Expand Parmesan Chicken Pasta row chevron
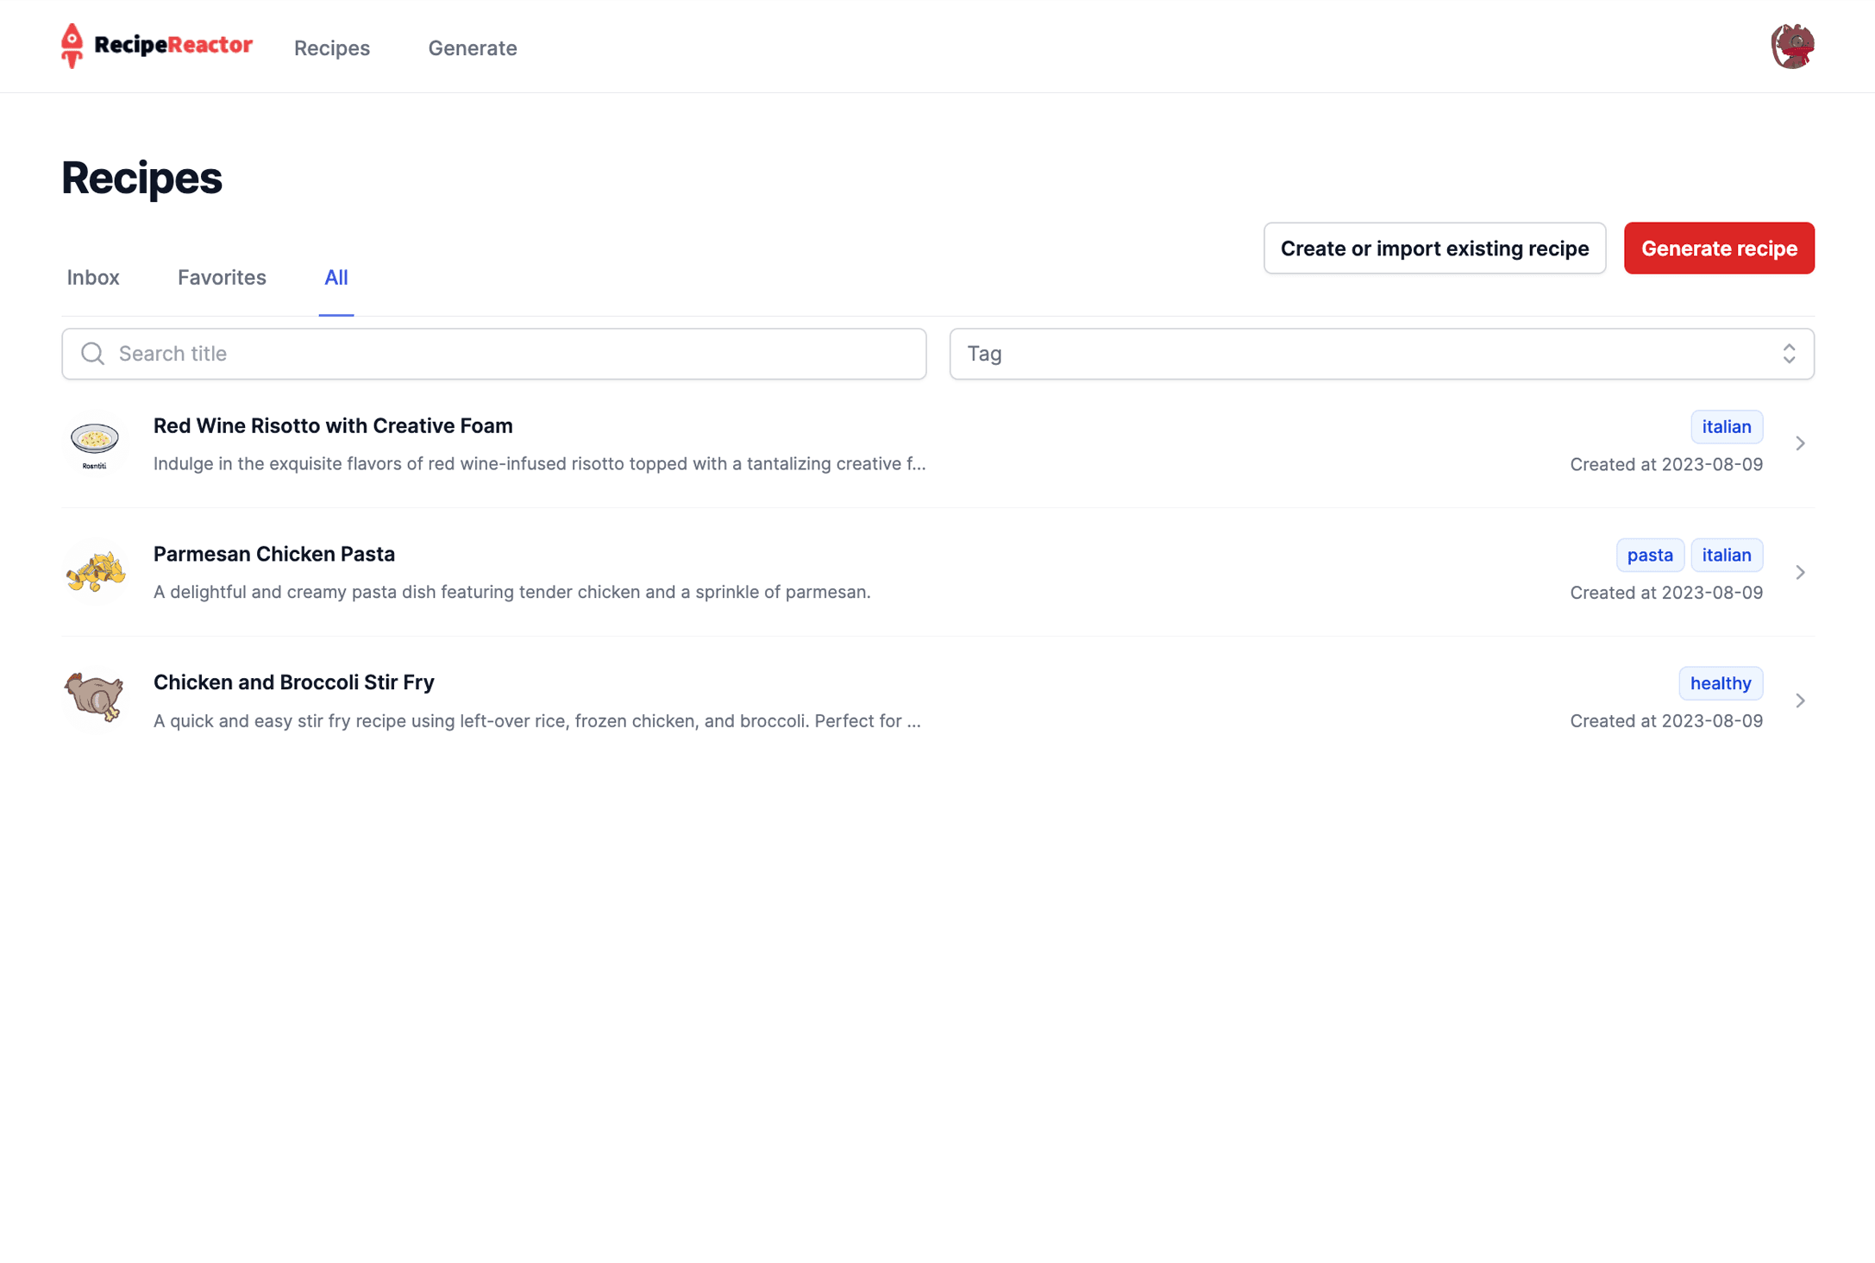 click(1800, 572)
